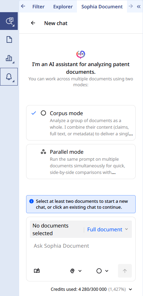
Task: Switch to the Filter tab
Action: 38,7
